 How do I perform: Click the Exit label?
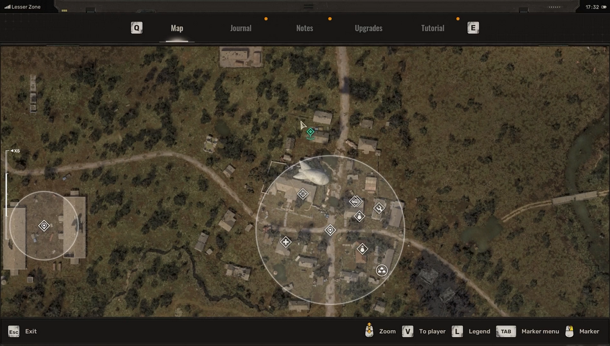[x=30, y=331]
